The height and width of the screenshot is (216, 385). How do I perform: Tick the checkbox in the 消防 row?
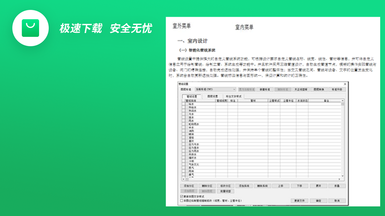coord(183,131)
